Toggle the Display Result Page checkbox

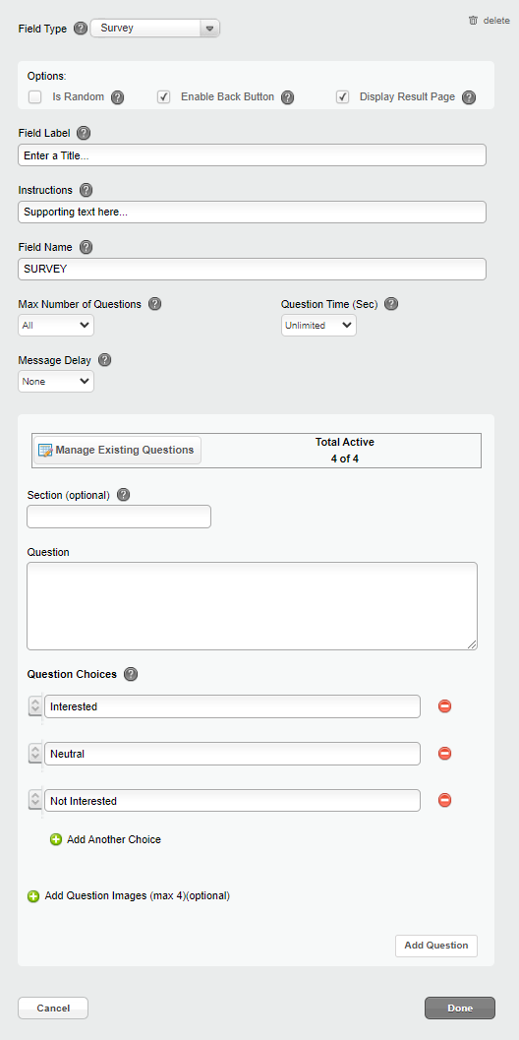tap(343, 96)
